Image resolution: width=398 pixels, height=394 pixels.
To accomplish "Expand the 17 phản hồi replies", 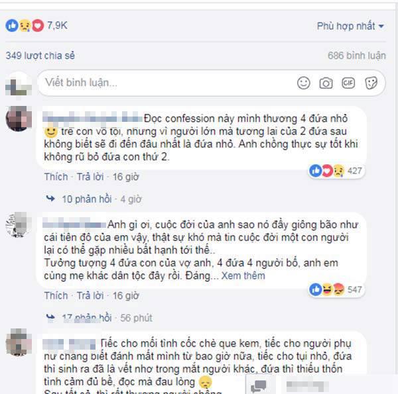I will (86, 318).
